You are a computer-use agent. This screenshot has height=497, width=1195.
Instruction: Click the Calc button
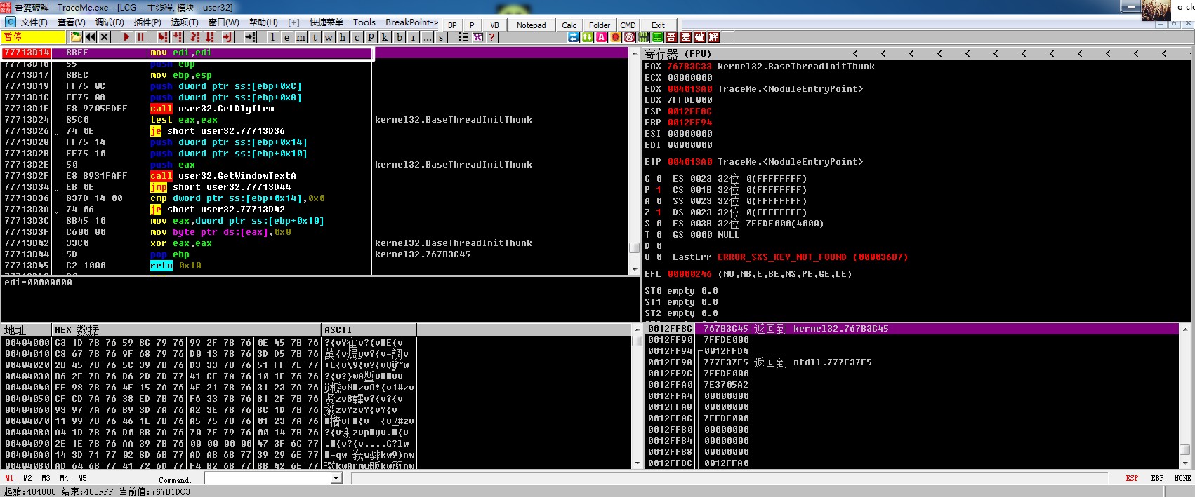569,25
